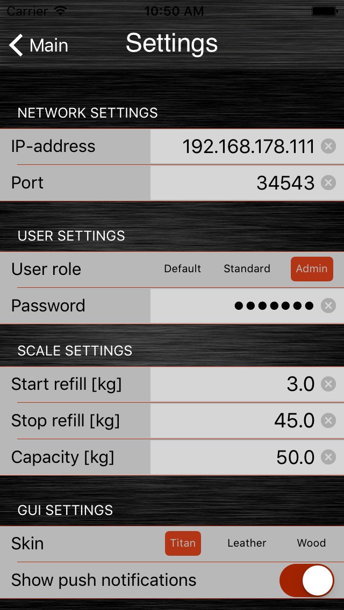344x610 pixels.
Task: Tap the Wi-Fi icon in the status bar
Action: coord(61,11)
